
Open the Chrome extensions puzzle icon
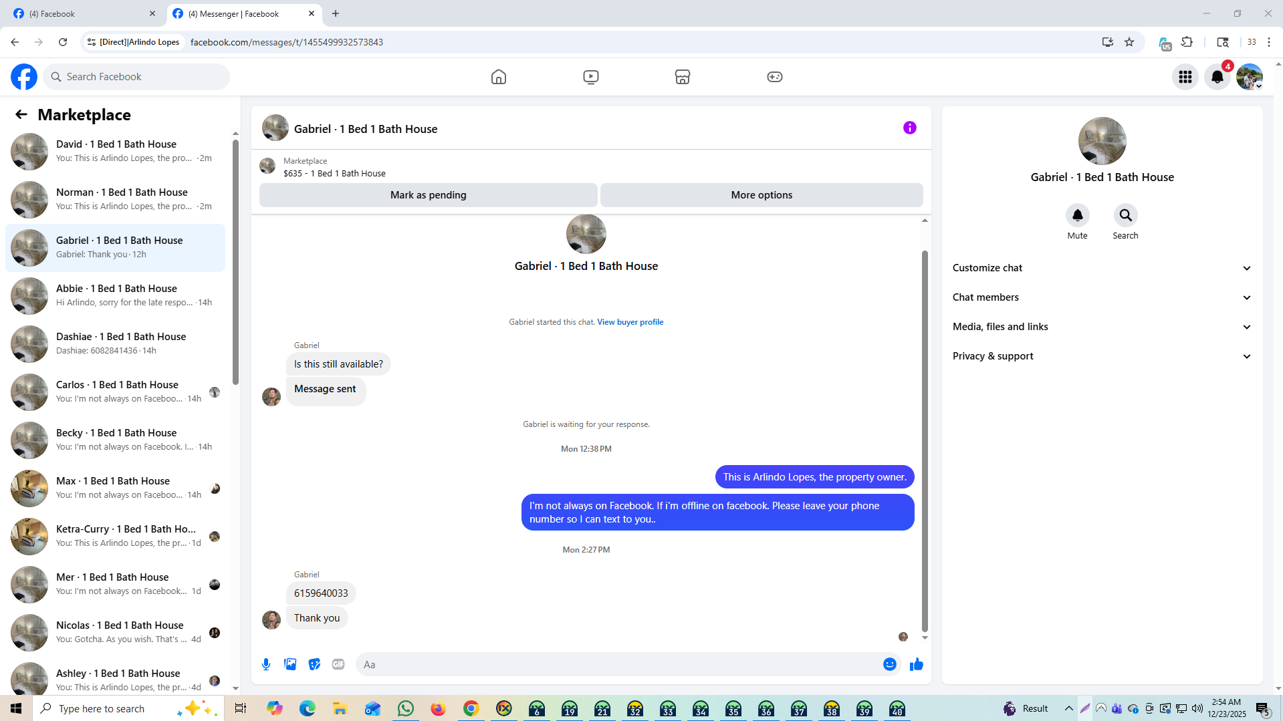click(1187, 42)
